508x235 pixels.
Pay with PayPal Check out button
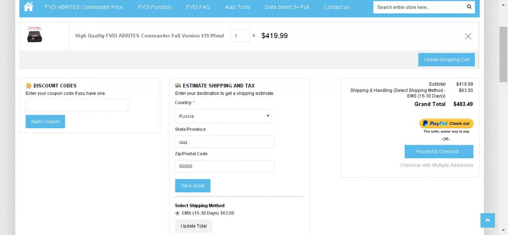coord(446,124)
